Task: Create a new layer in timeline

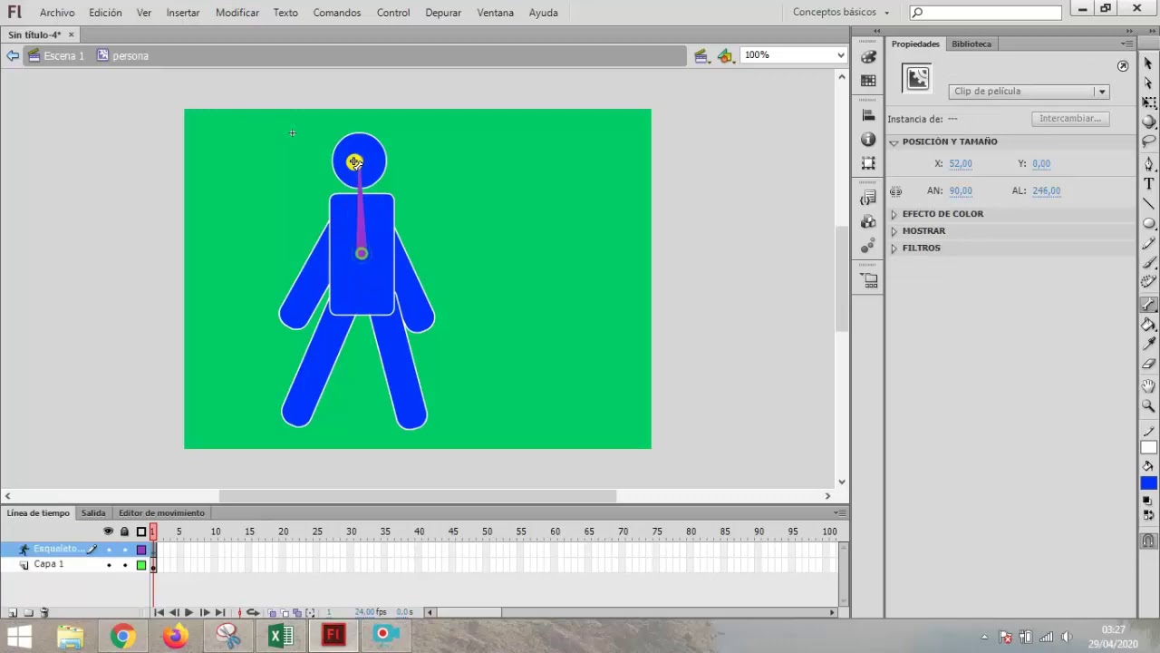Action: pos(13,612)
